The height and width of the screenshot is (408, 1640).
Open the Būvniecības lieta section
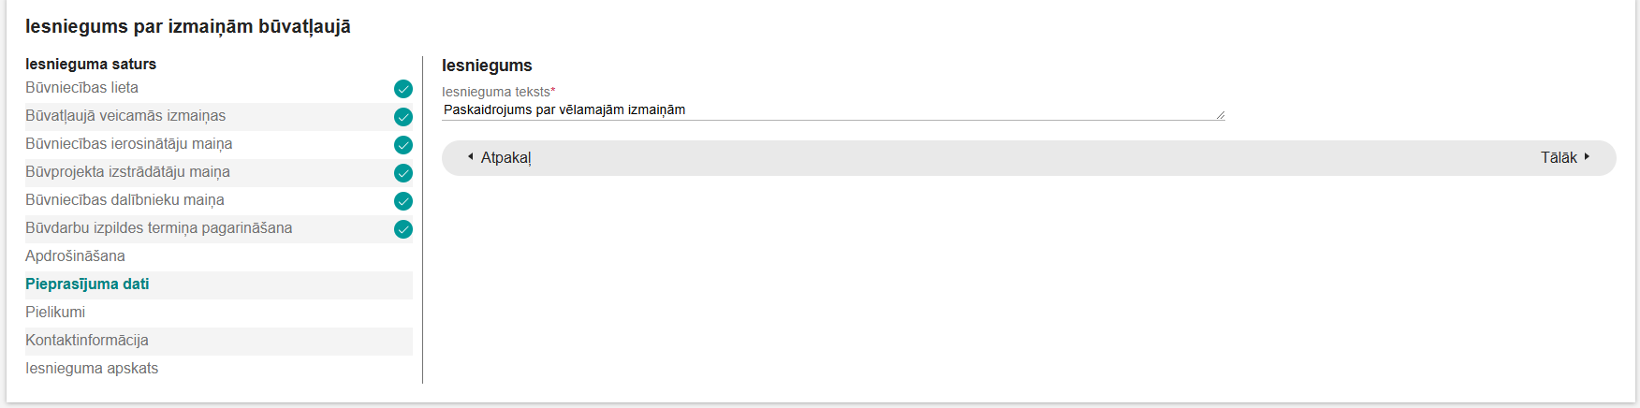[x=82, y=88]
